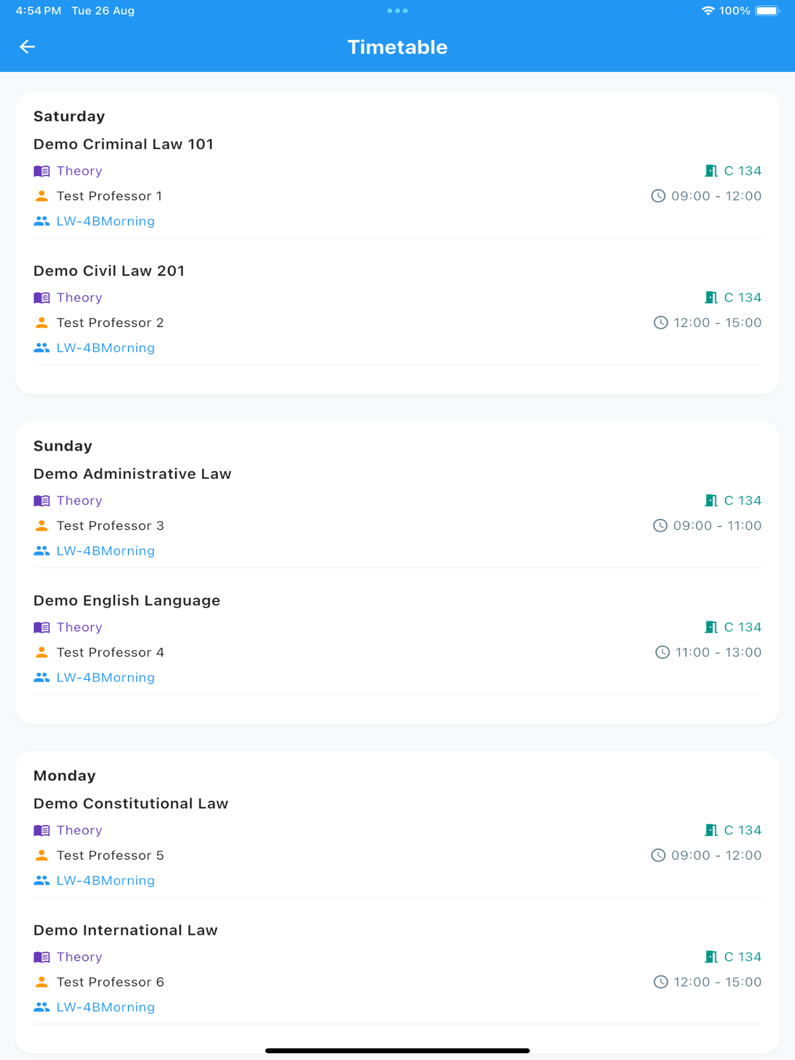Click the book icon beside Demo Criminal Law Theory

pyautogui.click(x=42, y=171)
